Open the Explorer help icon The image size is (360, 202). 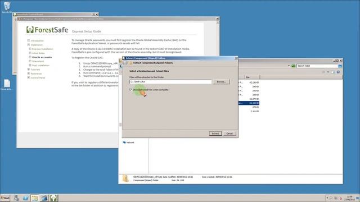pyautogui.click(x=339, y=72)
